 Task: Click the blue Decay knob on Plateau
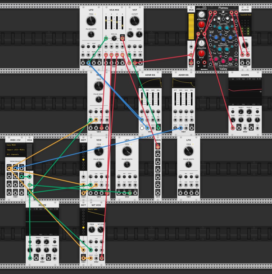point(230,37)
